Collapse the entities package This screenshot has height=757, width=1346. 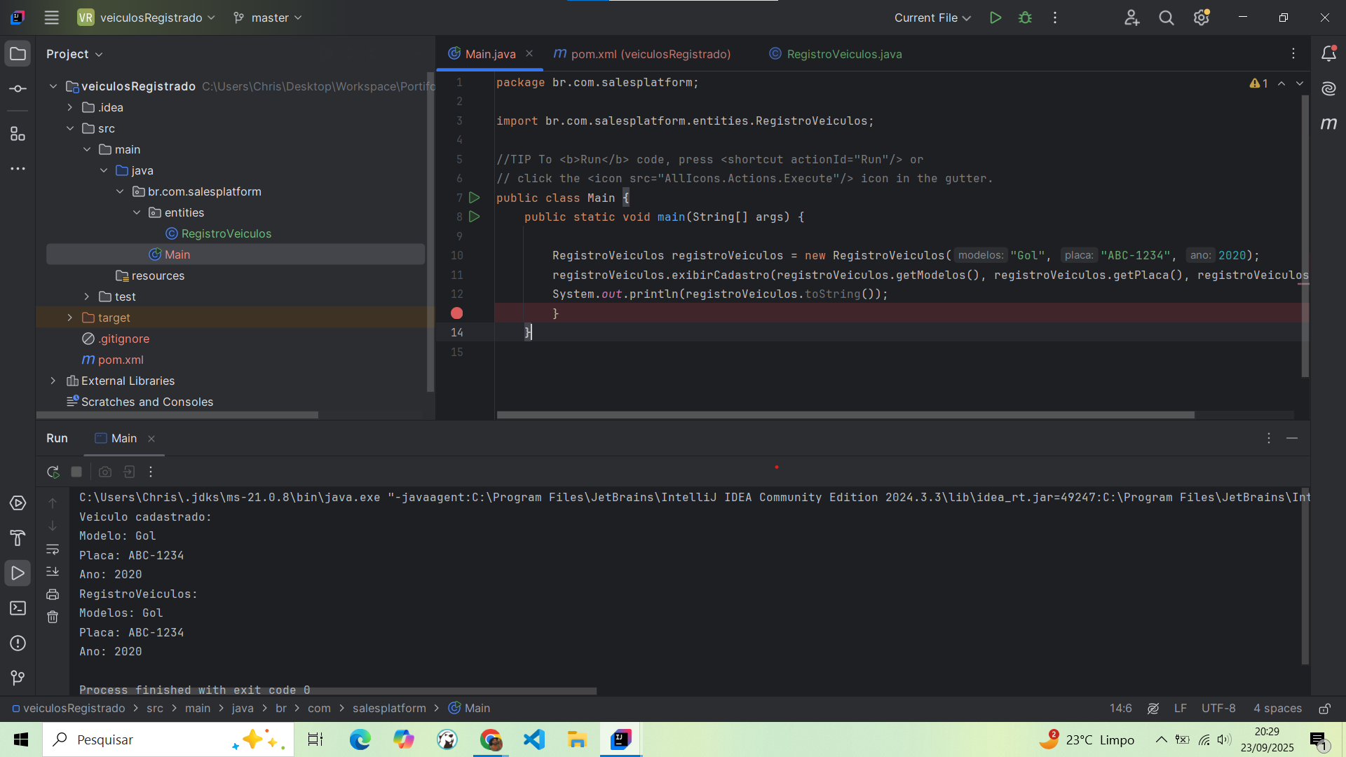[137, 212]
